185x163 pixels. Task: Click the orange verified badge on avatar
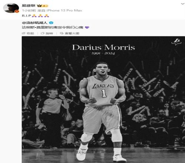pyautogui.click(x=17, y=11)
